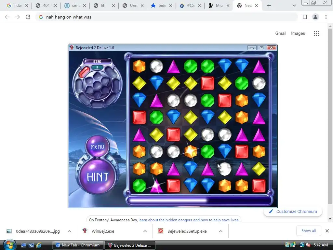Click the 5:42 AM system clock
Viewport: 333px width, 250px height.
[320, 245]
